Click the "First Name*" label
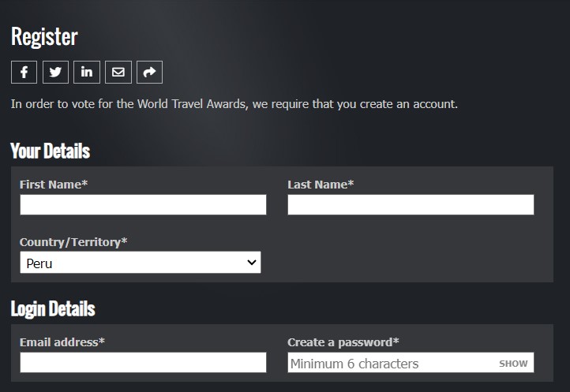 point(54,185)
